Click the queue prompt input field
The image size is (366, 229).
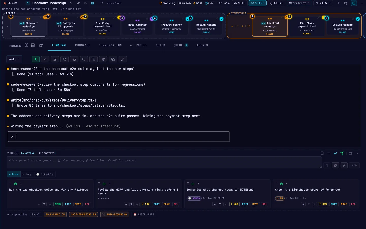164,162
